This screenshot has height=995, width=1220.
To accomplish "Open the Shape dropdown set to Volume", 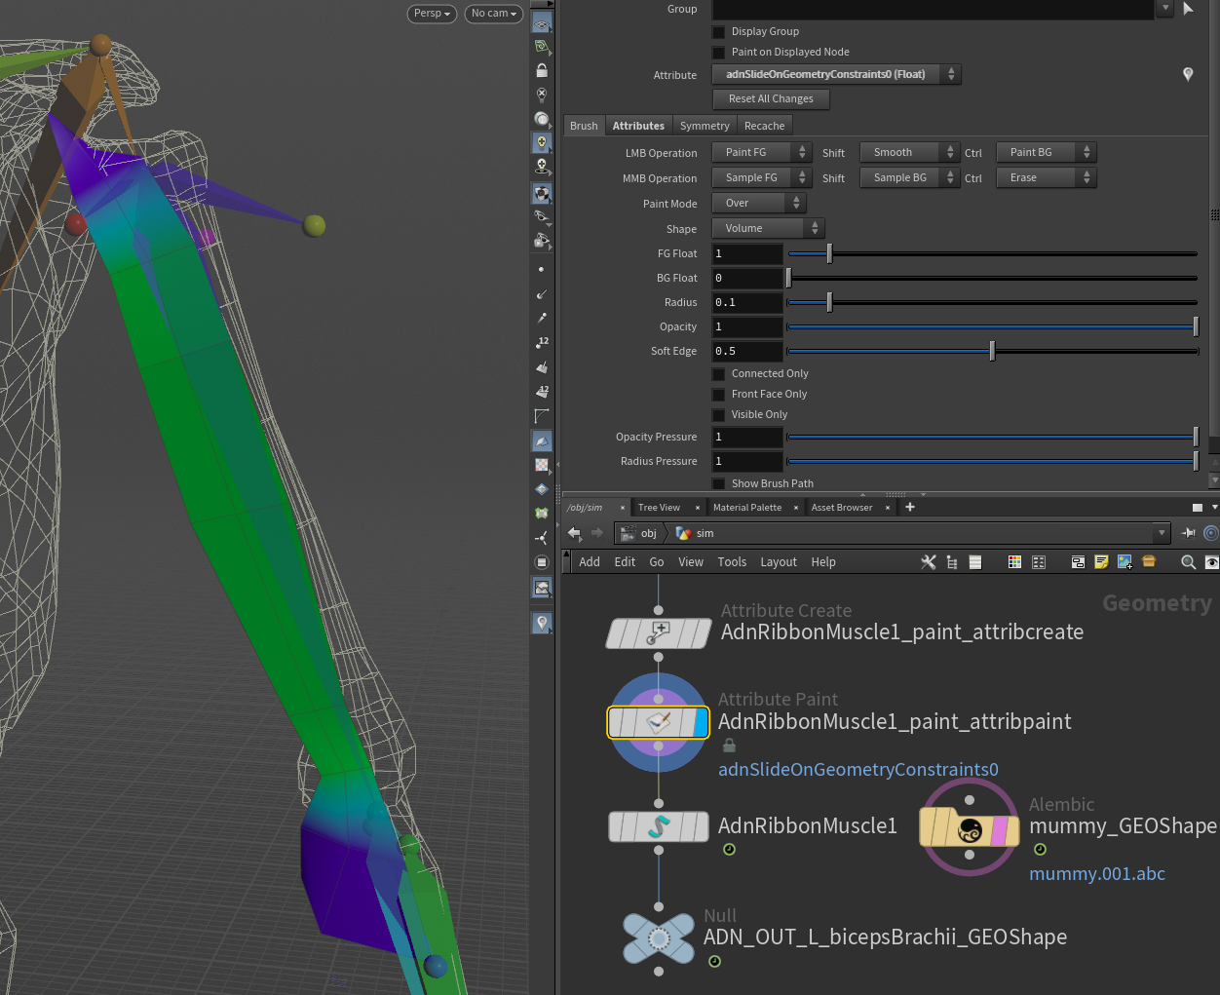I will (768, 228).
